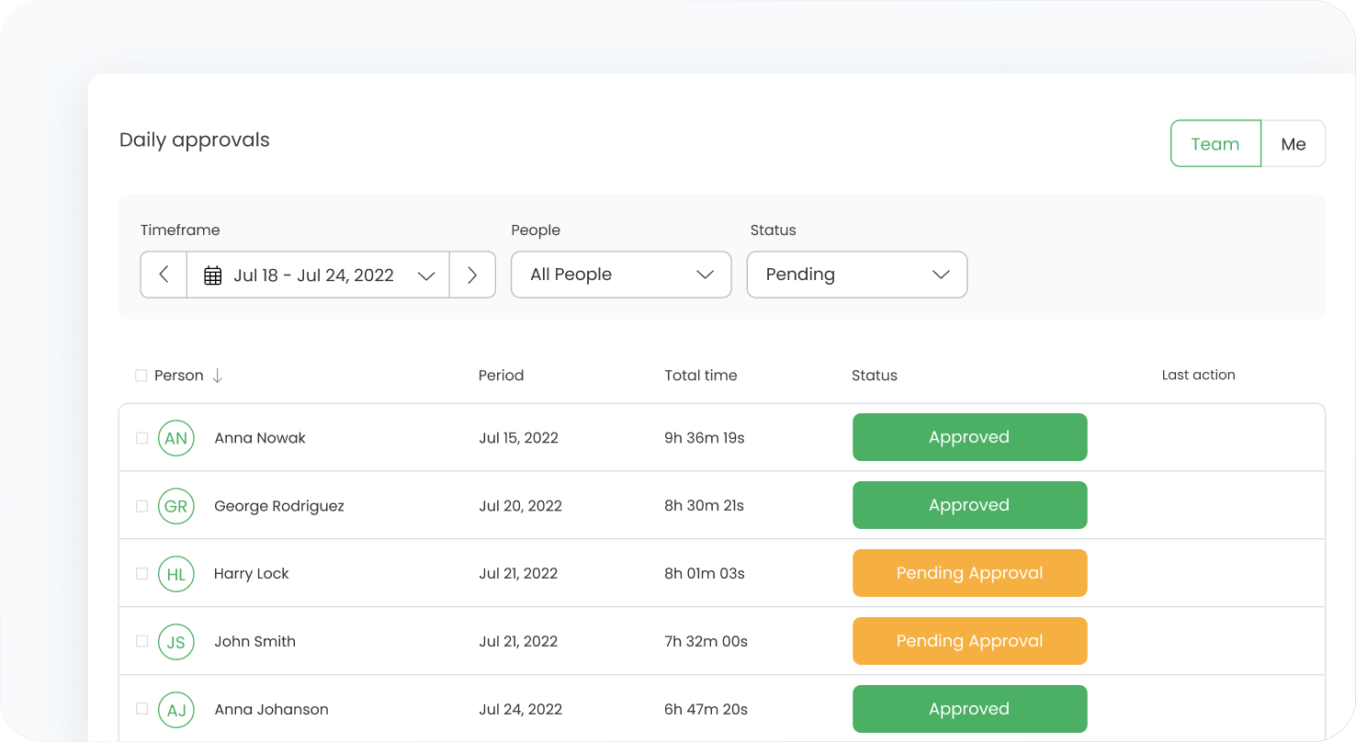Click the Daily approvals heading
This screenshot has width=1356, height=742.
tap(195, 141)
